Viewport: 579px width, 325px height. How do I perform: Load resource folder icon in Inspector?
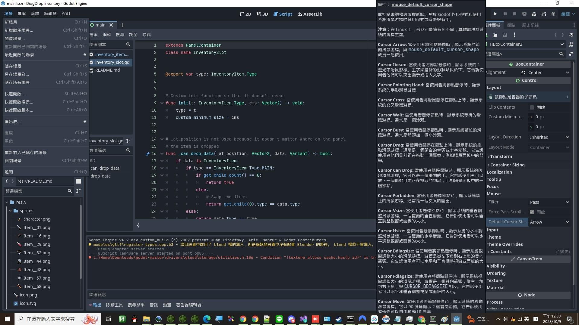[x=495, y=35]
